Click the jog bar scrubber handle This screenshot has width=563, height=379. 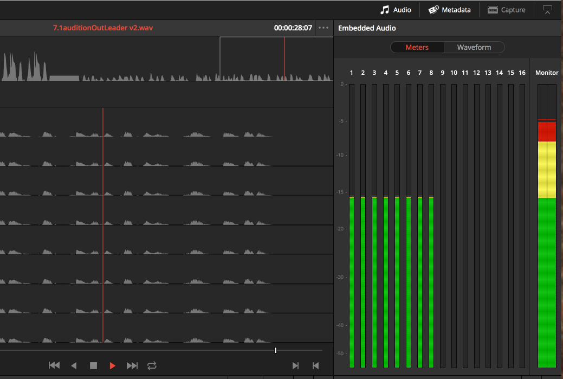point(275,350)
